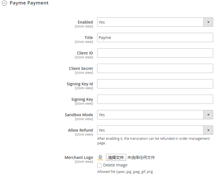Focus the Title text field
Viewport: 216px width, 176px height.
coord(155,38)
